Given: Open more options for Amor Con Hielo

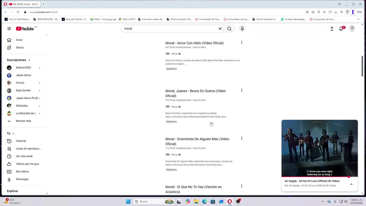Looking at the screenshot, I should (x=242, y=42).
